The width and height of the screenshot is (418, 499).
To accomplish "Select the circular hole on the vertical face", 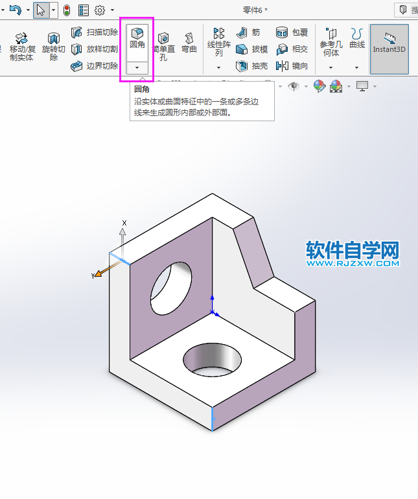I will [171, 288].
